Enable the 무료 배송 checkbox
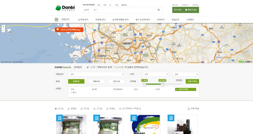Viewport: 253px width, 134px height. [x=189, y=109]
